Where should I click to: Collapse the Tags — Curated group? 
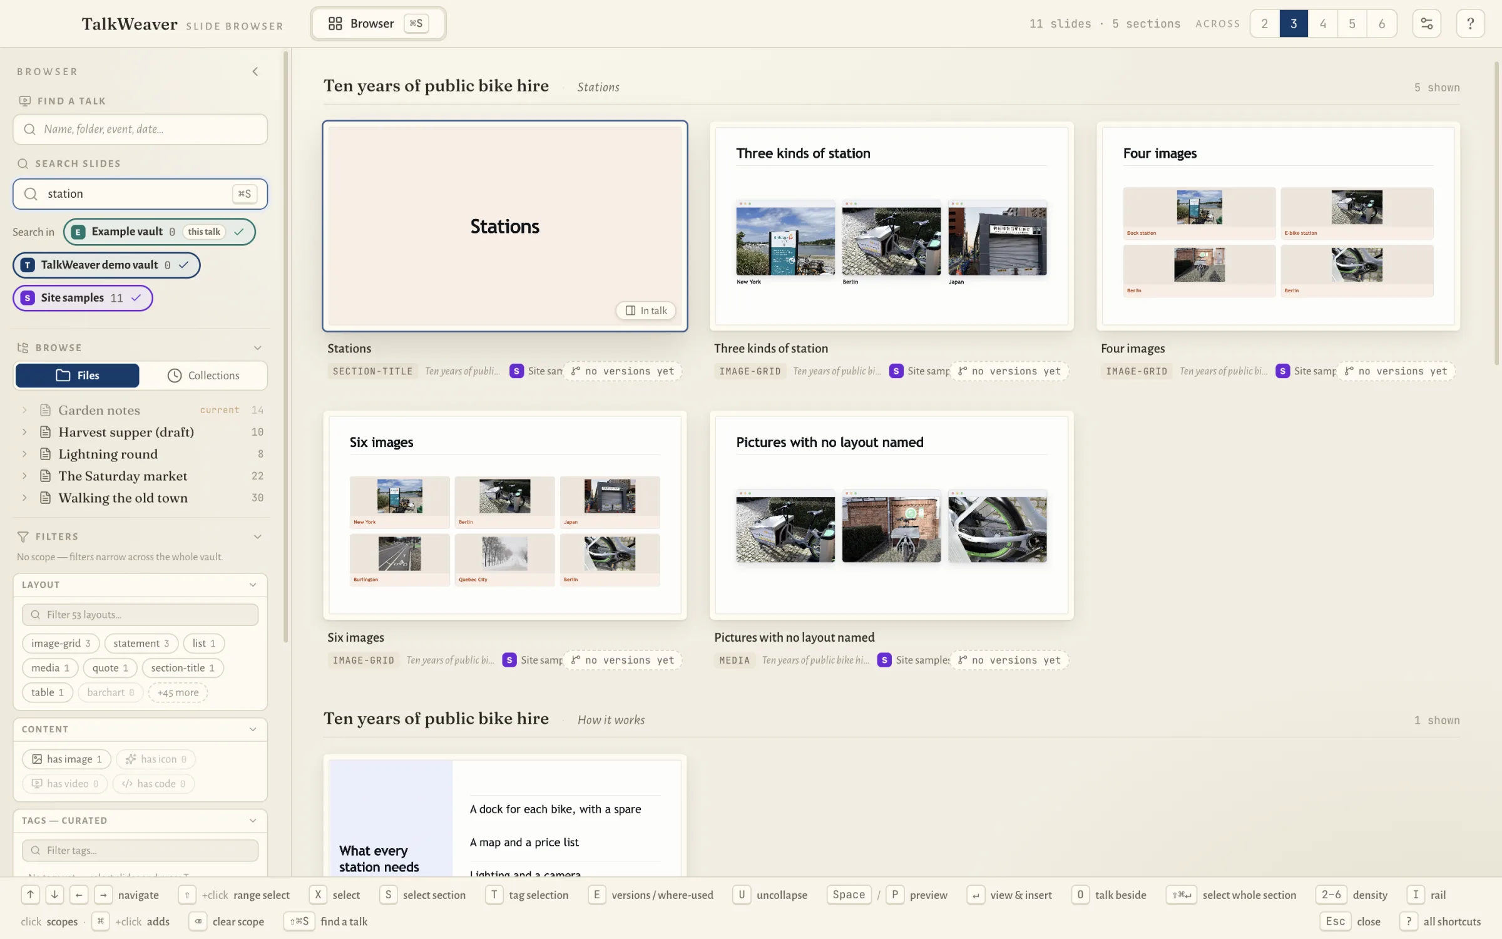(253, 821)
